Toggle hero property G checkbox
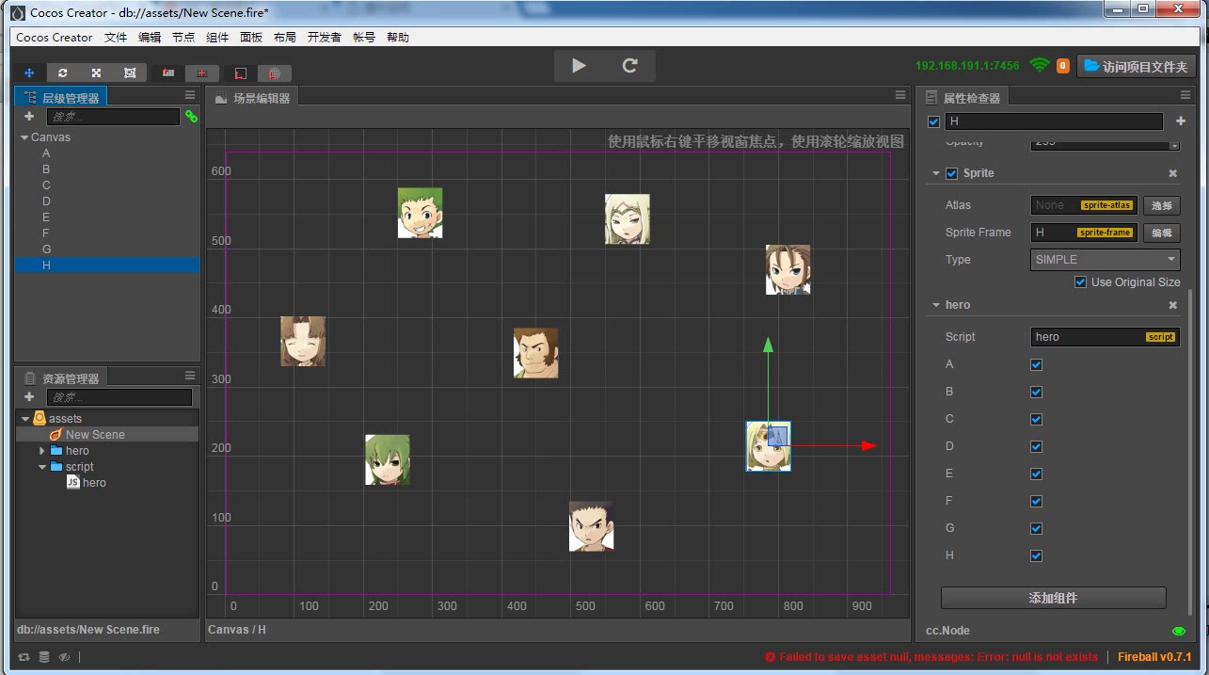Viewport: 1209px width, 675px height. (1036, 528)
